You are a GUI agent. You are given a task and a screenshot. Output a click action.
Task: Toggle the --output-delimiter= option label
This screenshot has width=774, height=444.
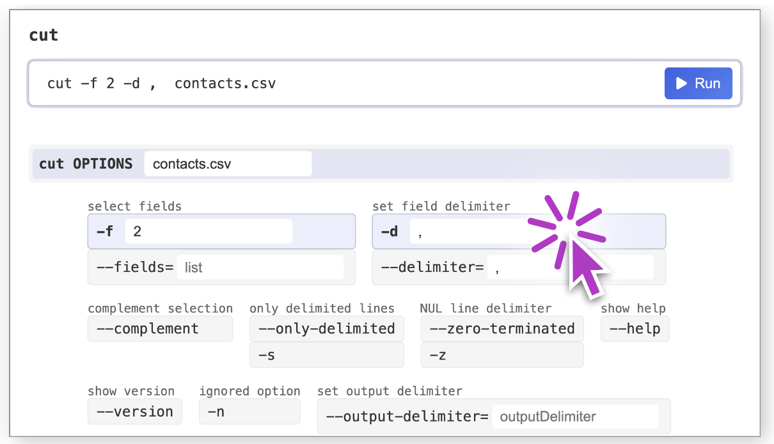click(x=407, y=416)
